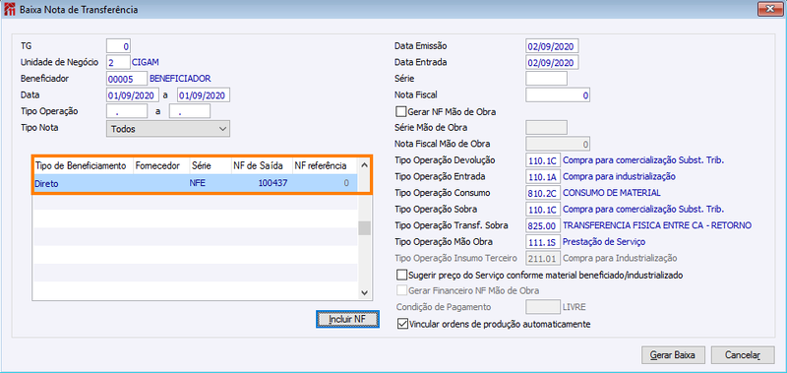
Task: Uncheck Vincular ordens de produção automaticamente
Action: point(401,324)
